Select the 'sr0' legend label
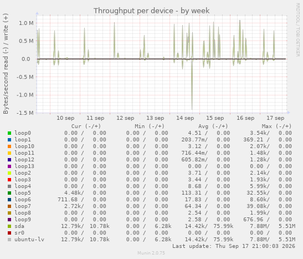303x259 pixels. [19, 233]
